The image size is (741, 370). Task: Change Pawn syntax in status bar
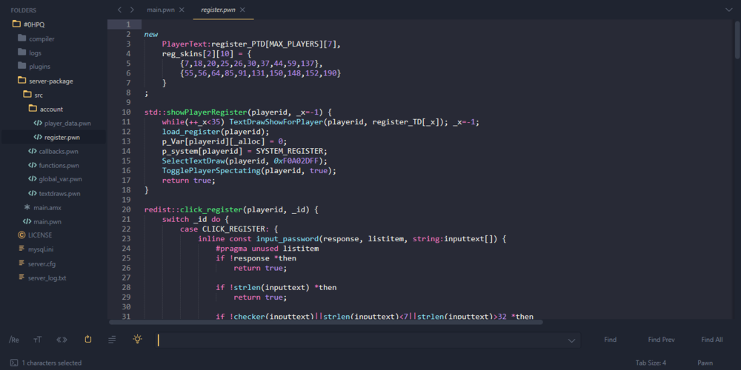[705, 363]
